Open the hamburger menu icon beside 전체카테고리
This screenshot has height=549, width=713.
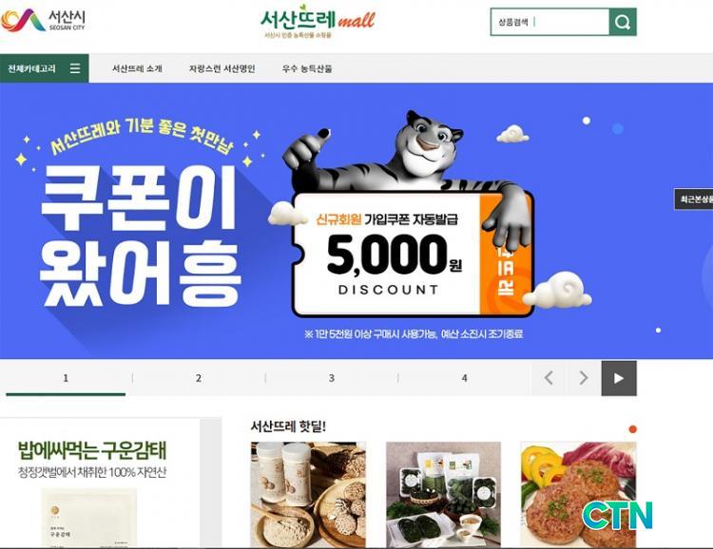pos(75,68)
